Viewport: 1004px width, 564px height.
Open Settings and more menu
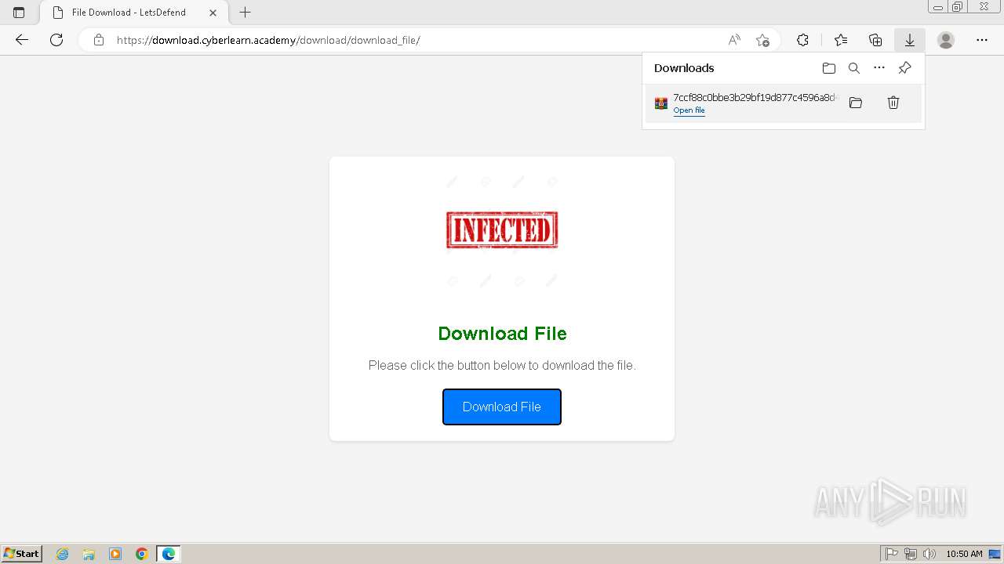pyautogui.click(x=982, y=40)
